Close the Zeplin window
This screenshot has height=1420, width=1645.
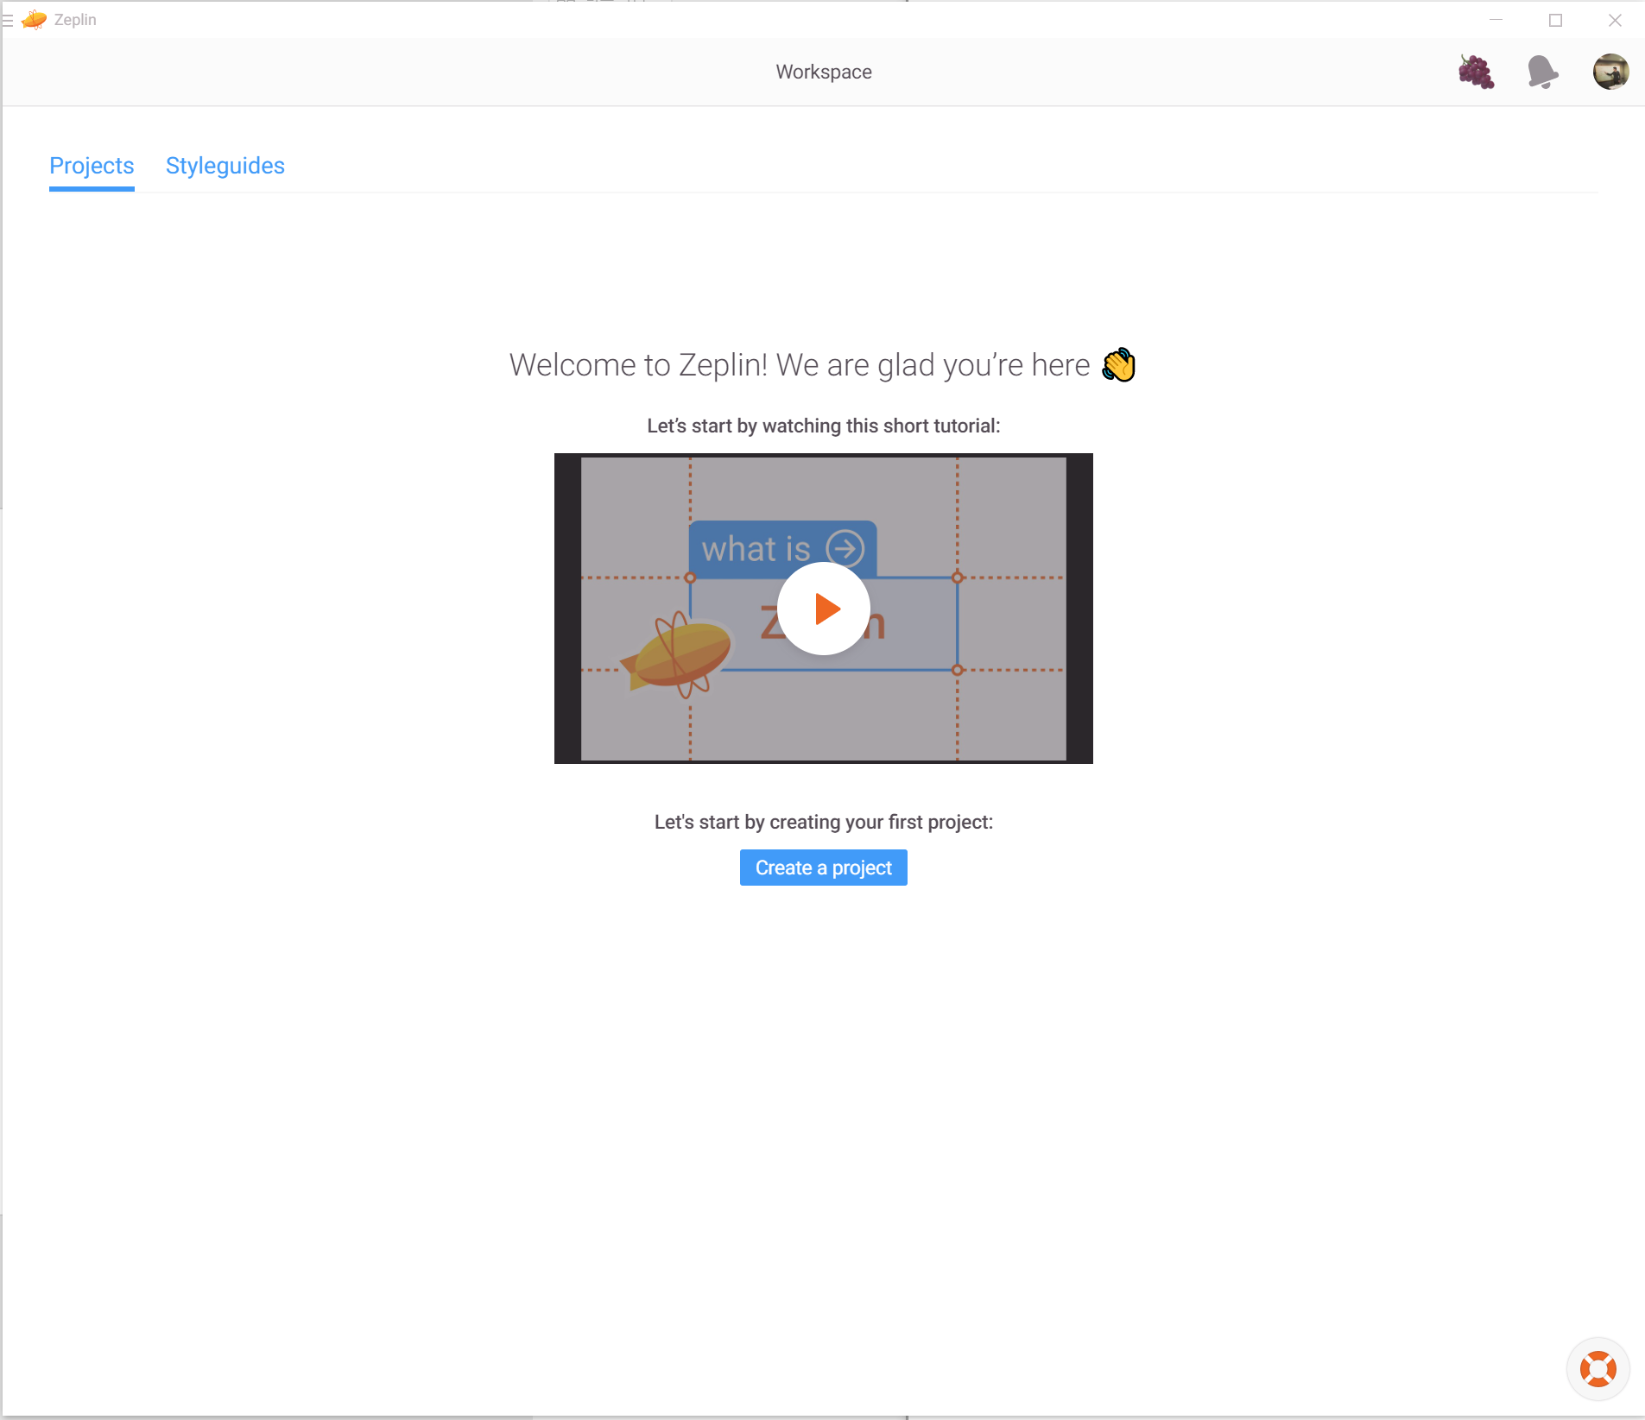point(1615,20)
